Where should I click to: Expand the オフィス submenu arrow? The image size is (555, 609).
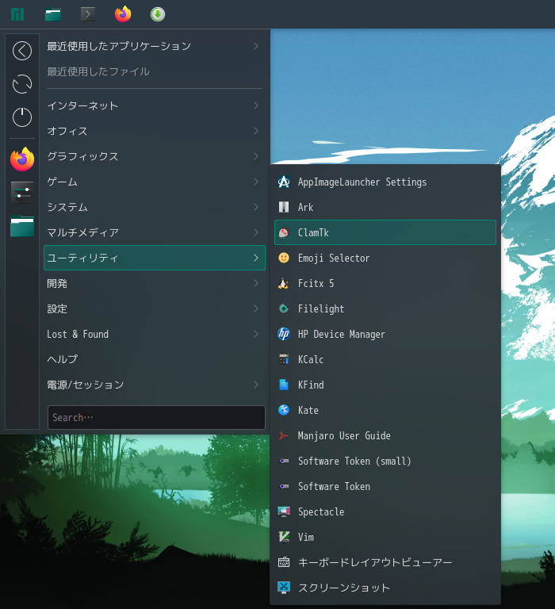coord(256,131)
